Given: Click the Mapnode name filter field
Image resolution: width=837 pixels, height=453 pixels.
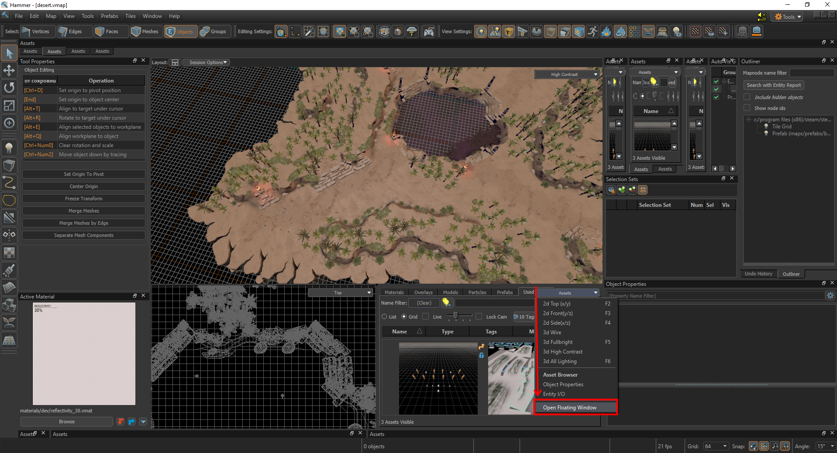Looking at the screenshot, I should [811, 73].
